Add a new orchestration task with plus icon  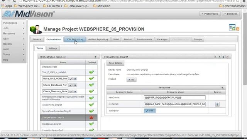[x=95, y=57]
